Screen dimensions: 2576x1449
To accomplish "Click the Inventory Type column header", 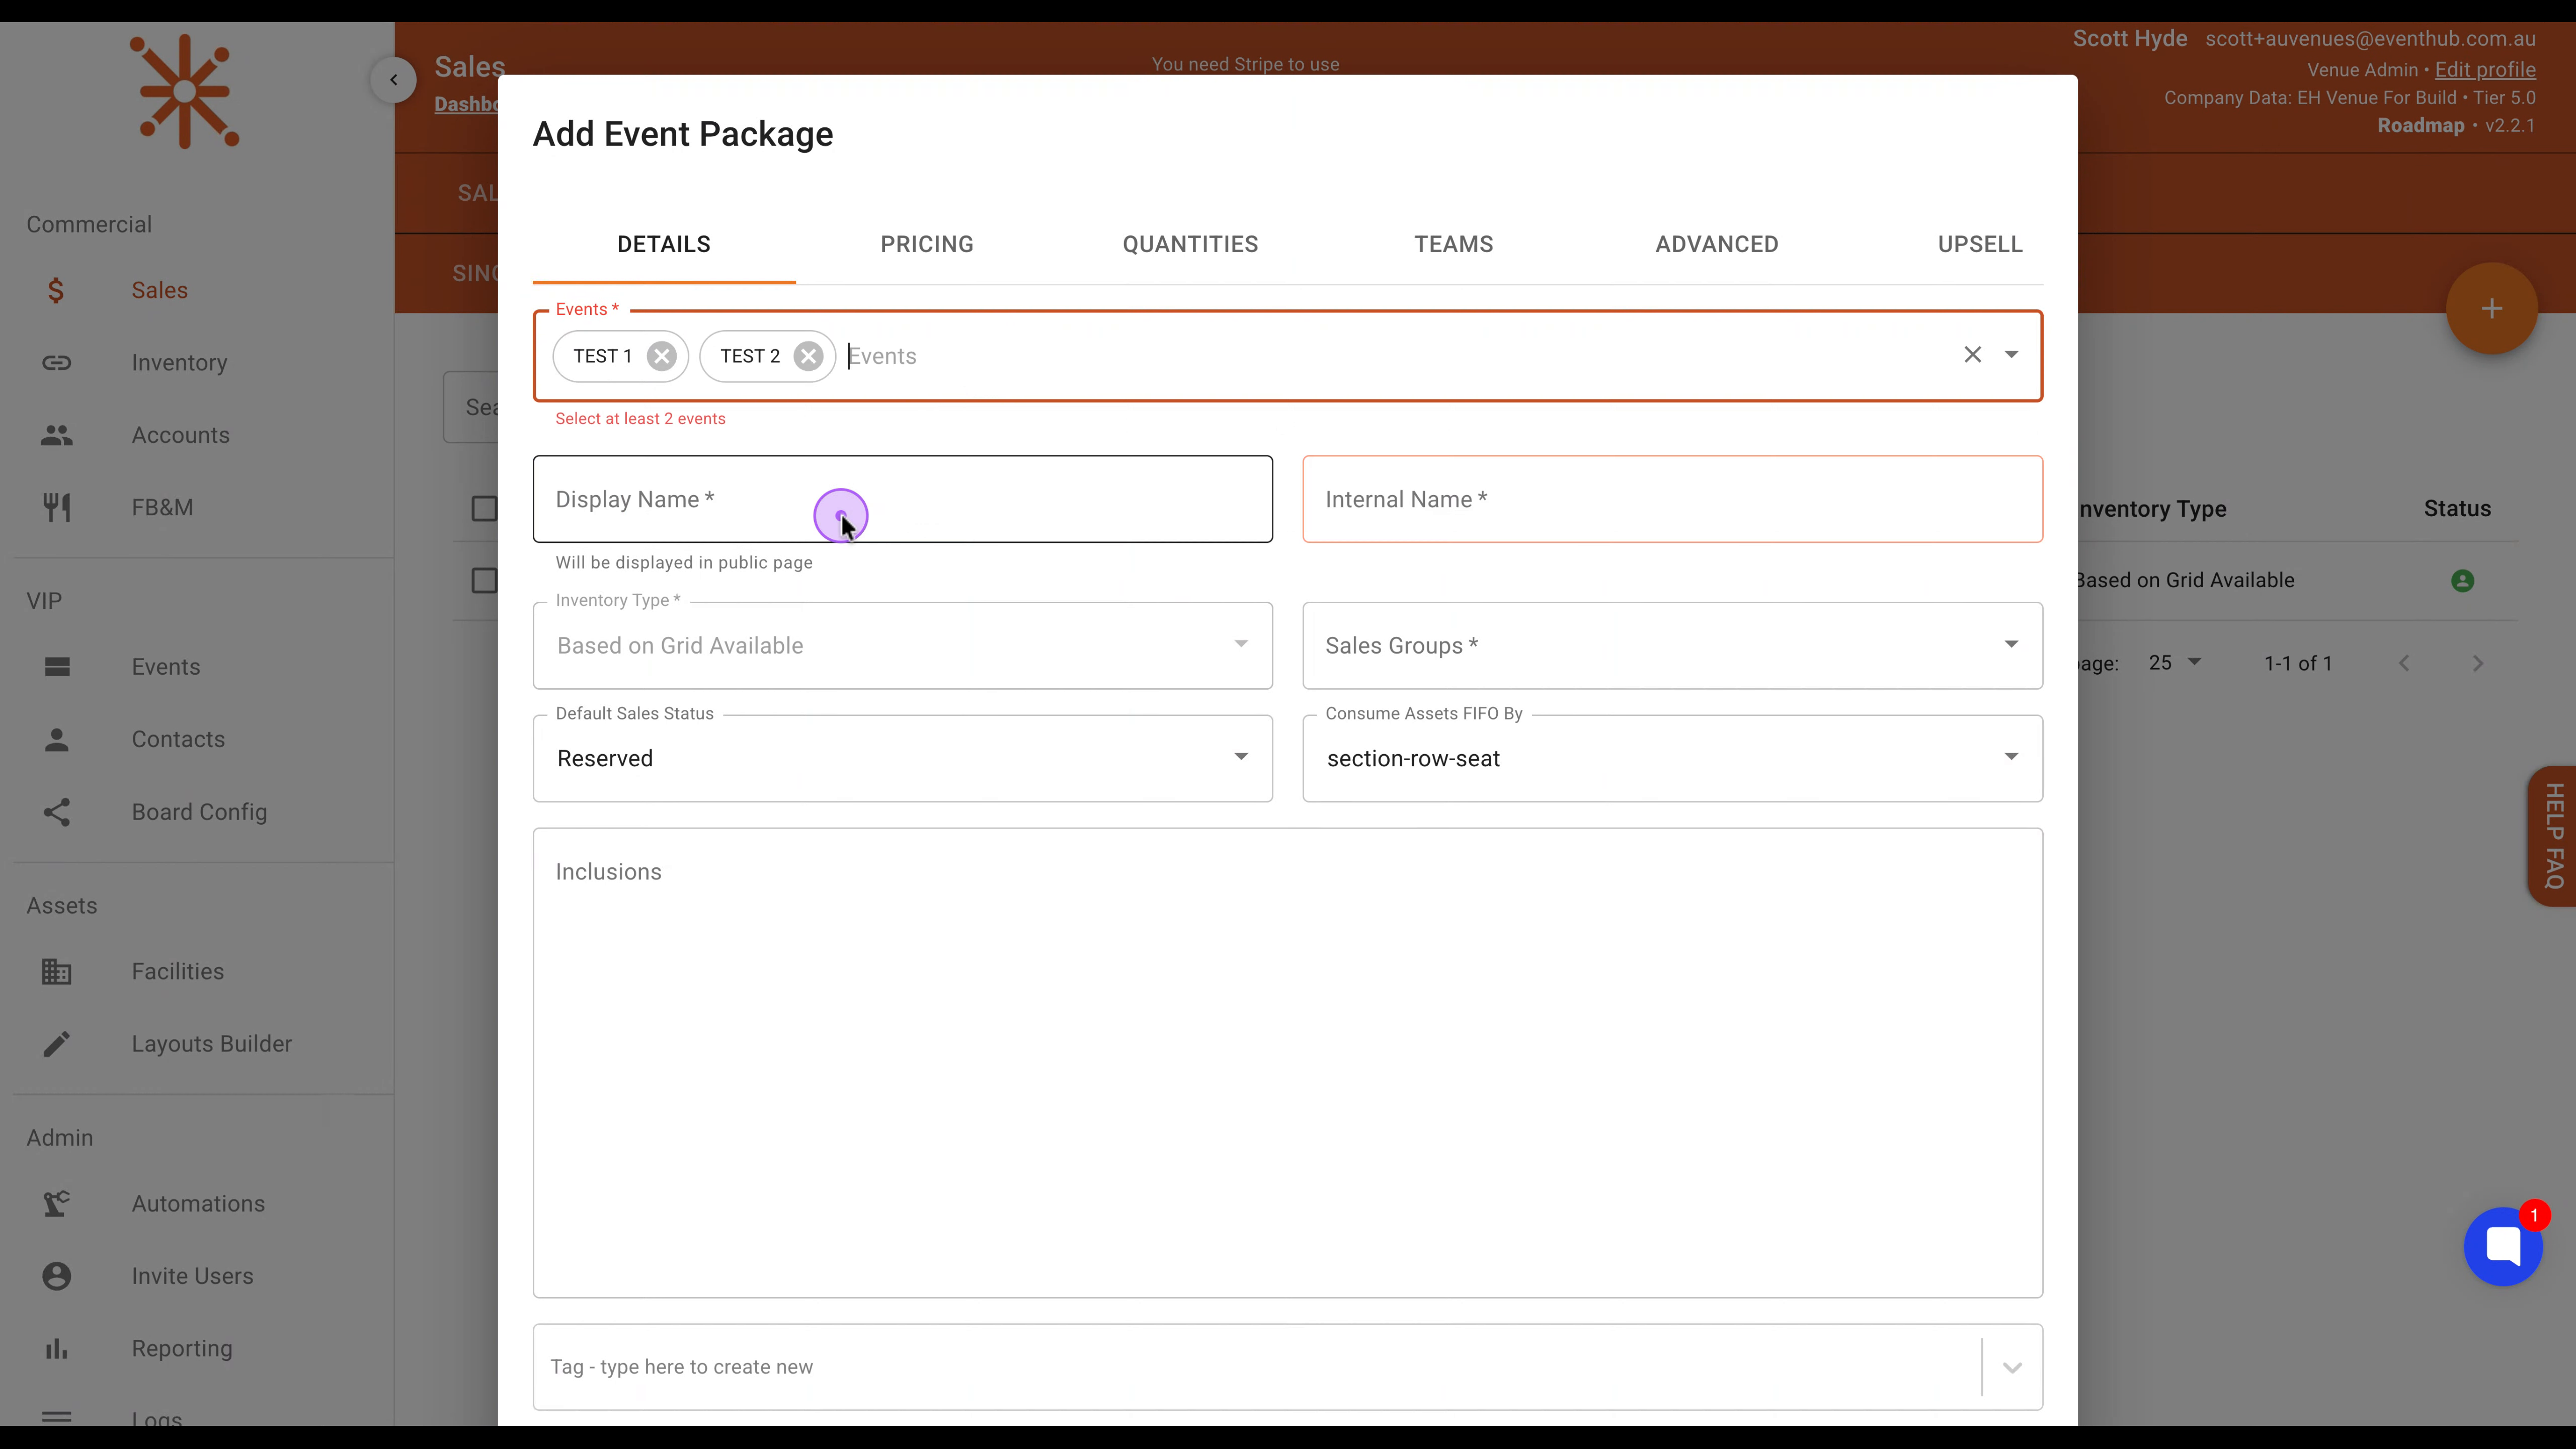I will (2152, 509).
